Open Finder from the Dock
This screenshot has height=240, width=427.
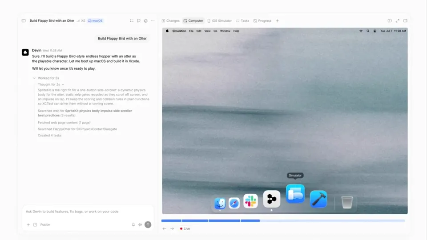point(220,203)
